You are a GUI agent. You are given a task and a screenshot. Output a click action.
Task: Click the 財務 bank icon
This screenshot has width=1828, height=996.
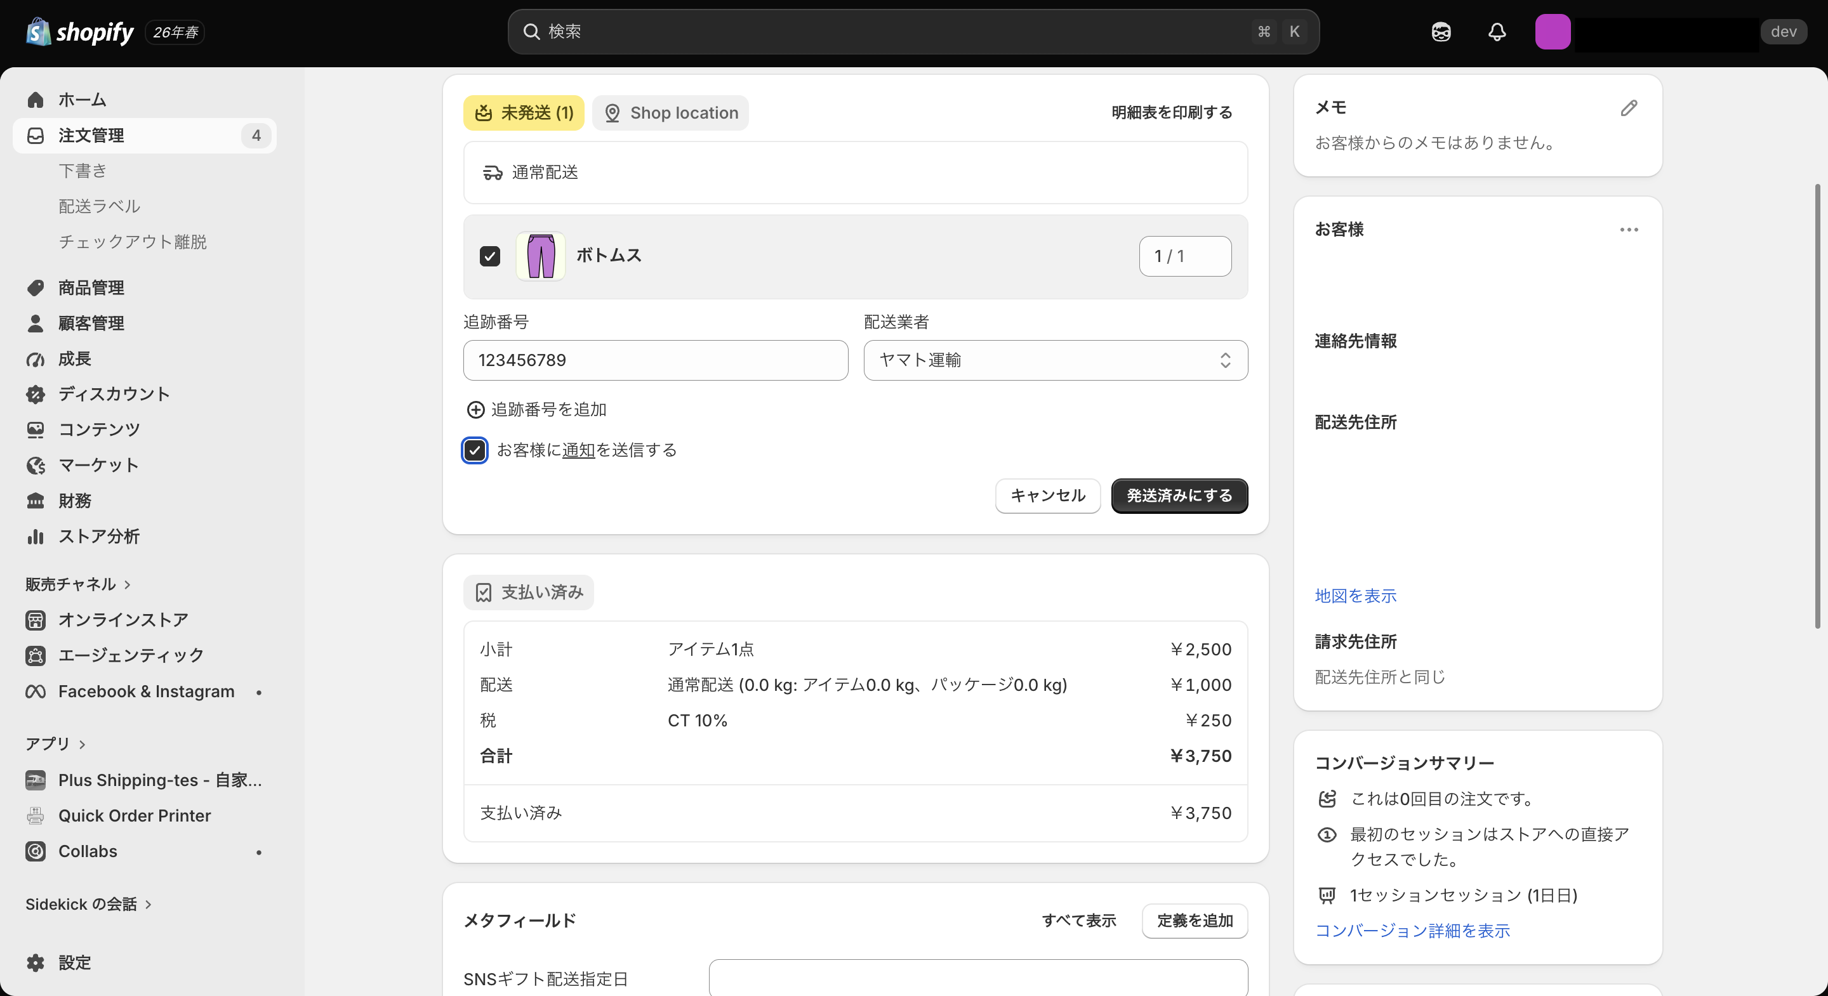35,501
